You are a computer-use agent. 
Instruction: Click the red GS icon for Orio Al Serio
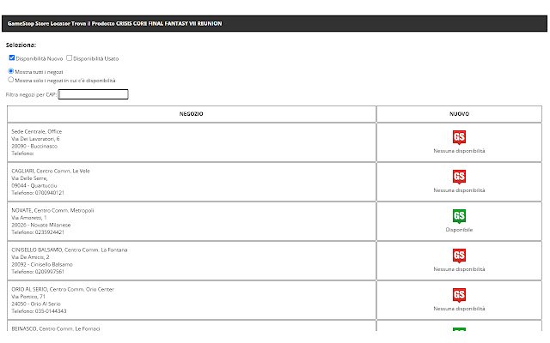click(459, 295)
